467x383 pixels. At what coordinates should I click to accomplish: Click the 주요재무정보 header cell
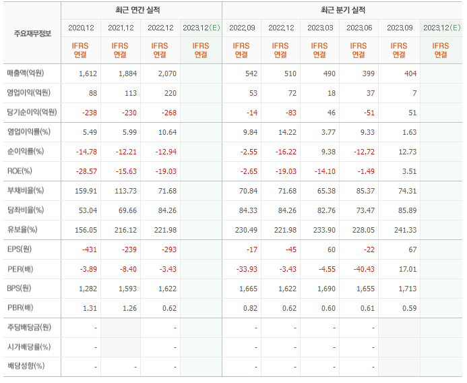tap(32, 34)
